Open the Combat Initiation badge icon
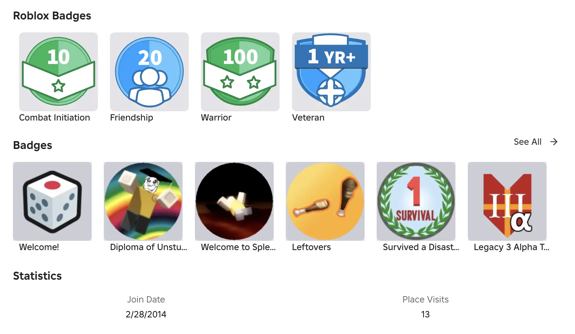The height and width of the screenshot is (334, 575). pos(59,72)
